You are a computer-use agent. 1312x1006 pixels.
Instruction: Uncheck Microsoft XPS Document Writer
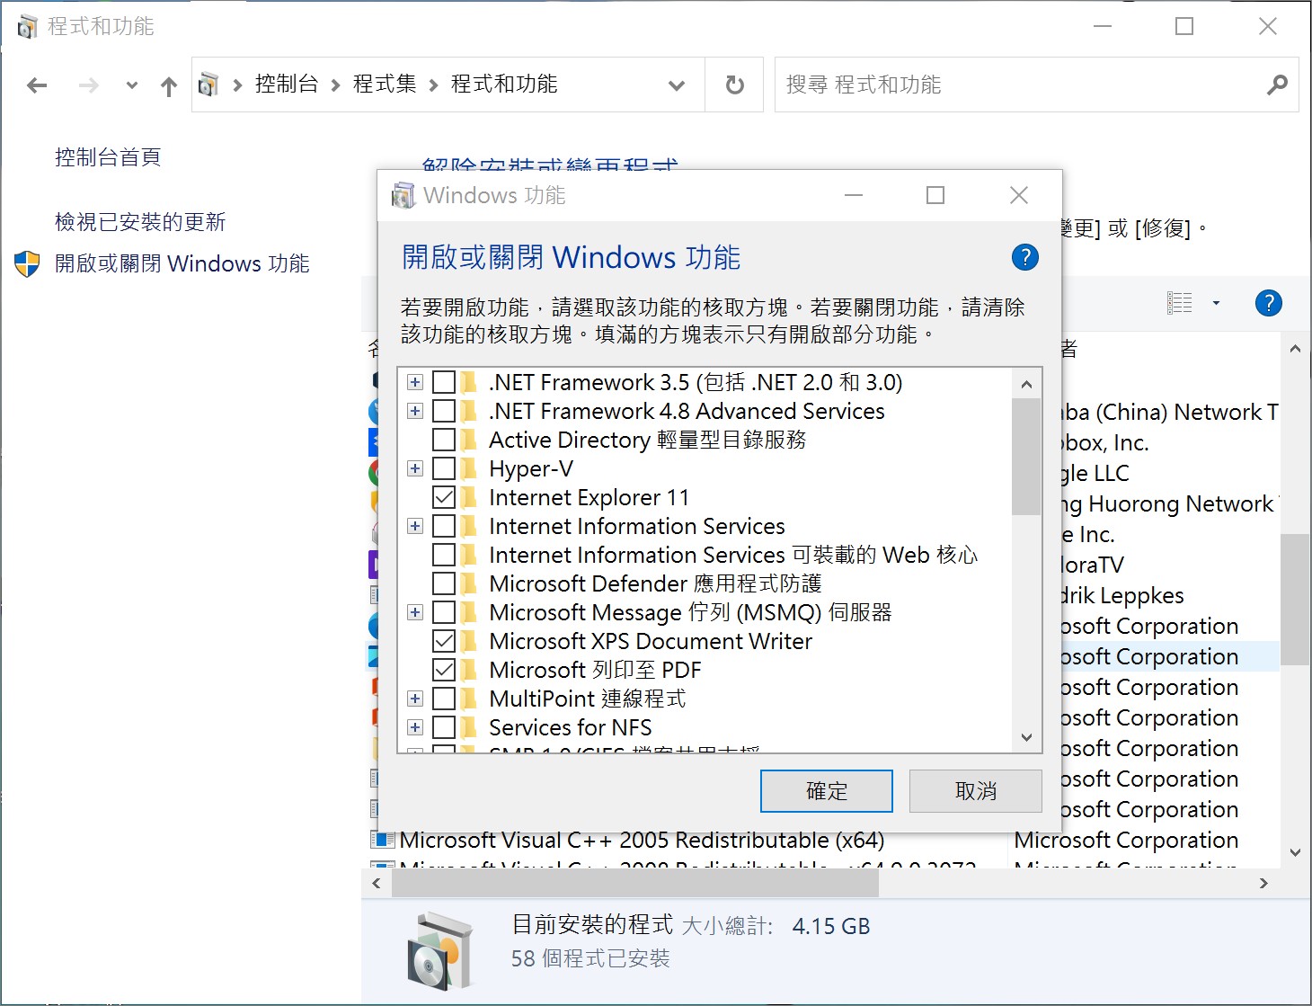coord(444,641)
